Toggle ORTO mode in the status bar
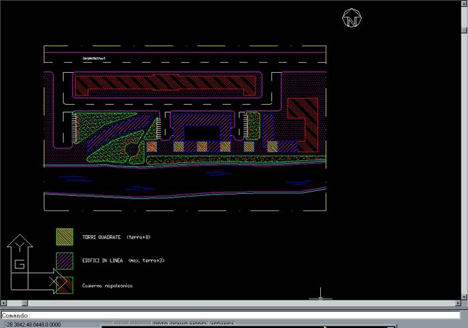 click(x=160, y=324)
